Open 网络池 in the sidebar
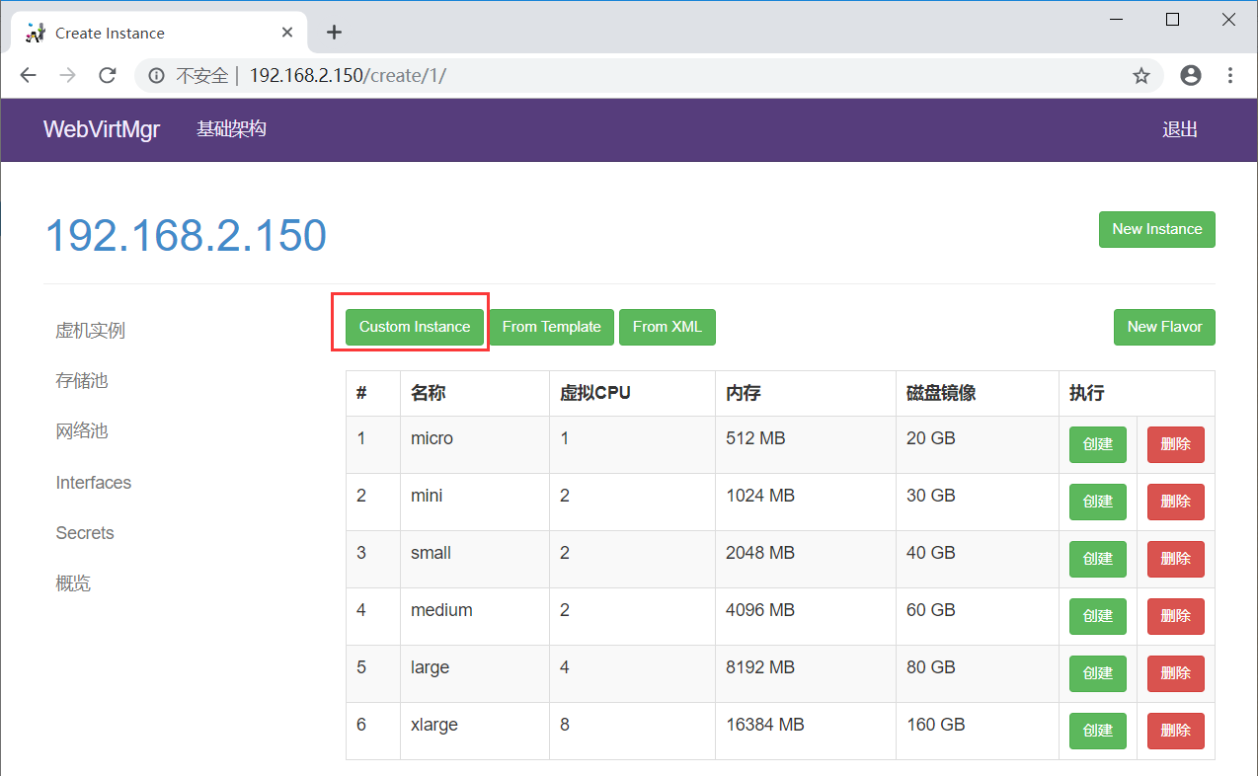Screen dimensions: 1258x776 tap(81, 431)
